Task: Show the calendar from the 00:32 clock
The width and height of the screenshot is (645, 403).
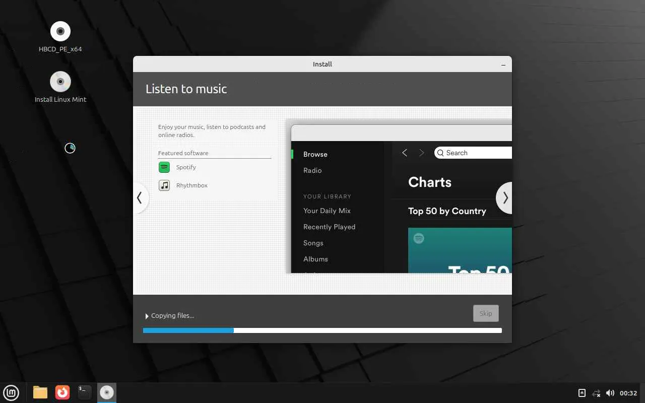Action: click(628, 393)
